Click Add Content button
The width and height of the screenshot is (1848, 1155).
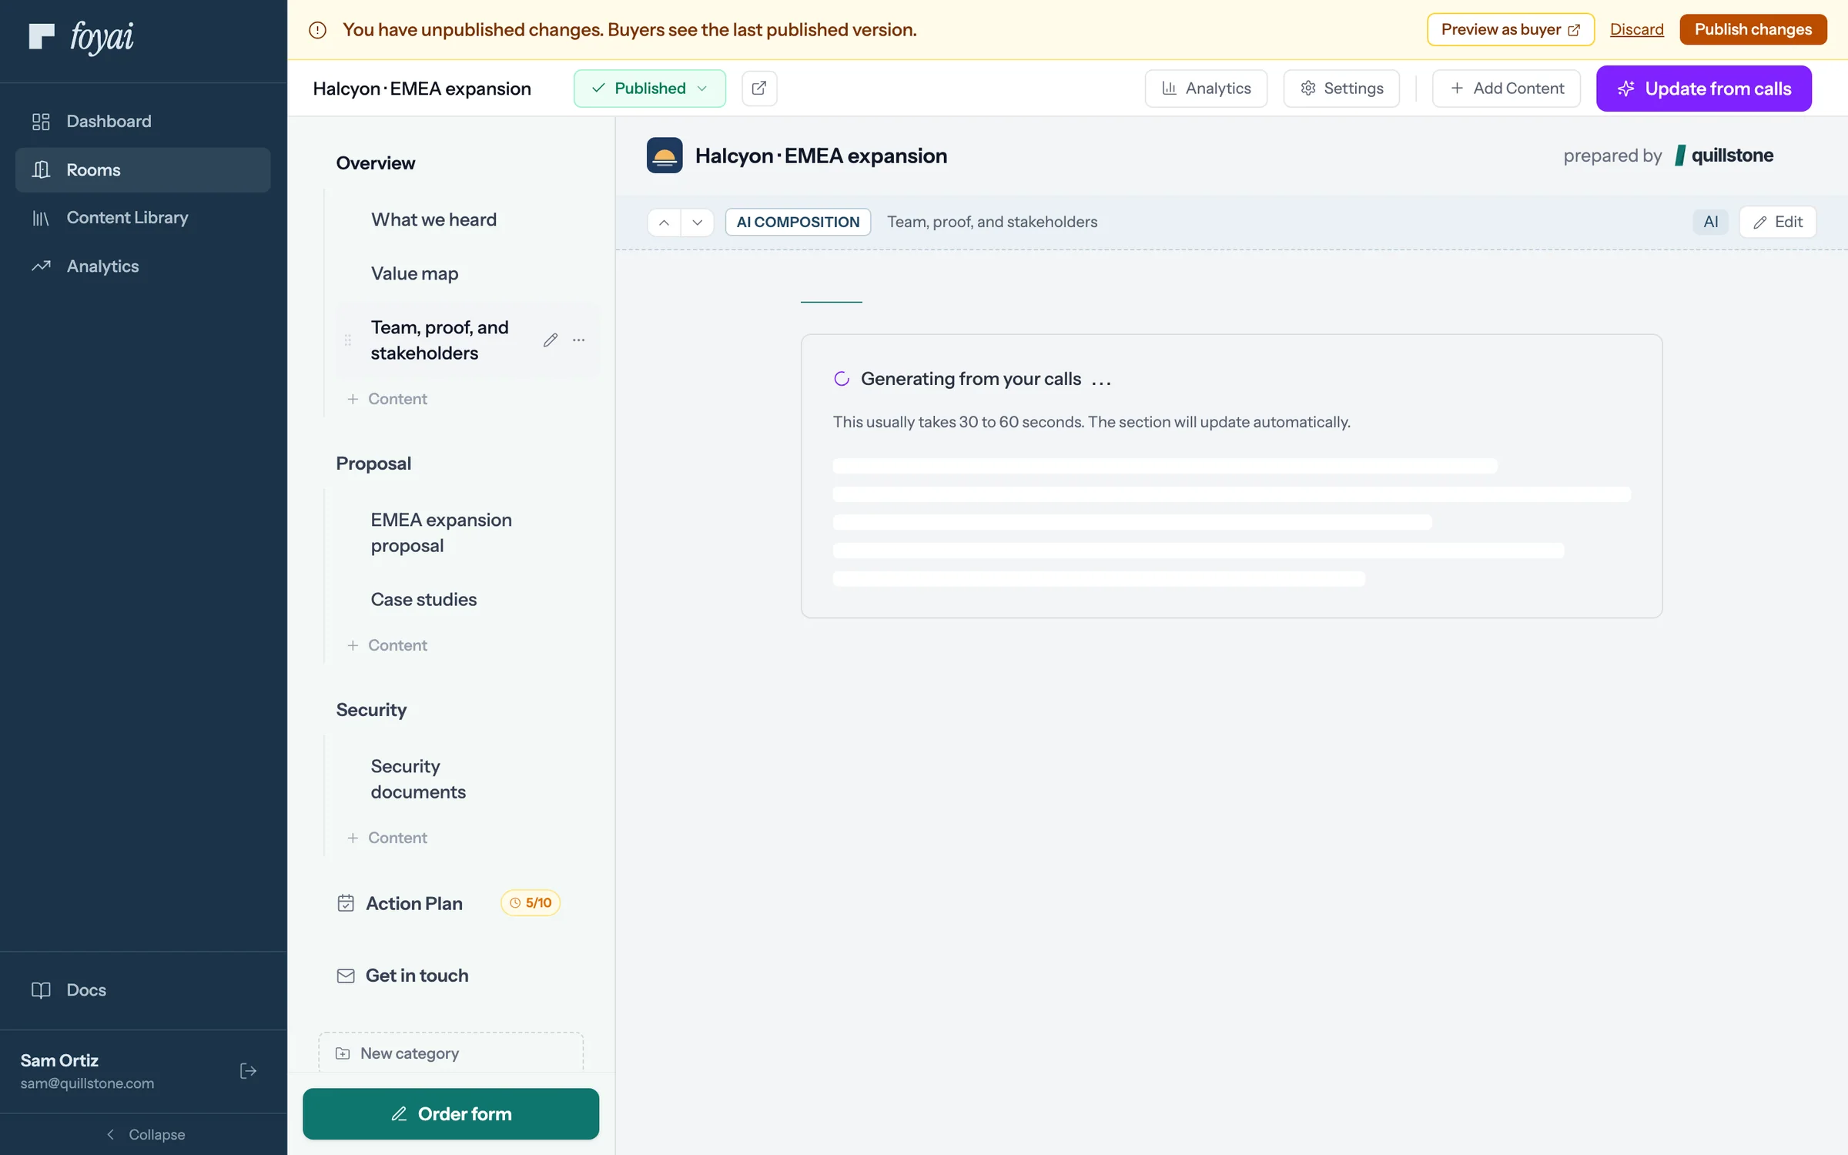(1506, 89)
